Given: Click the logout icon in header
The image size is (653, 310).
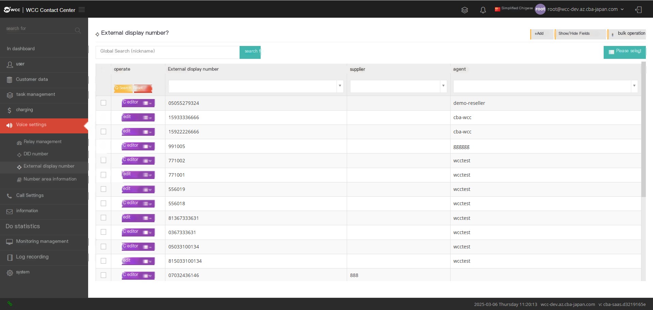Looking at the screenshot, I should [x=638, y=10].
